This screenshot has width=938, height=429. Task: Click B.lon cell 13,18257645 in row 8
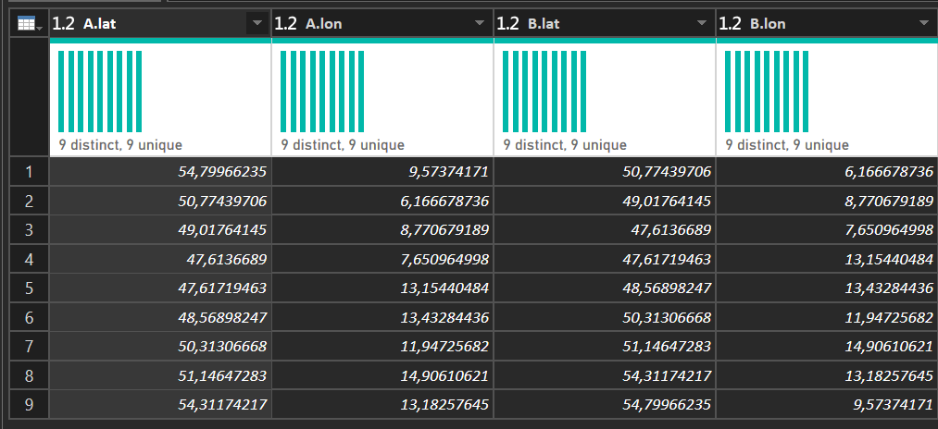pos(827,375)
